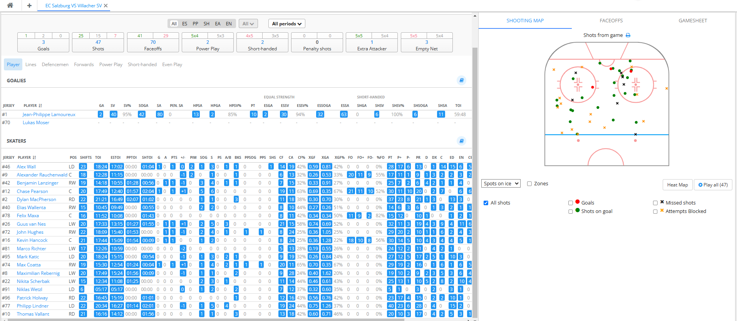
Task: Sort goalies using the Player column sort icon
Action: click(x=40, y=106)
